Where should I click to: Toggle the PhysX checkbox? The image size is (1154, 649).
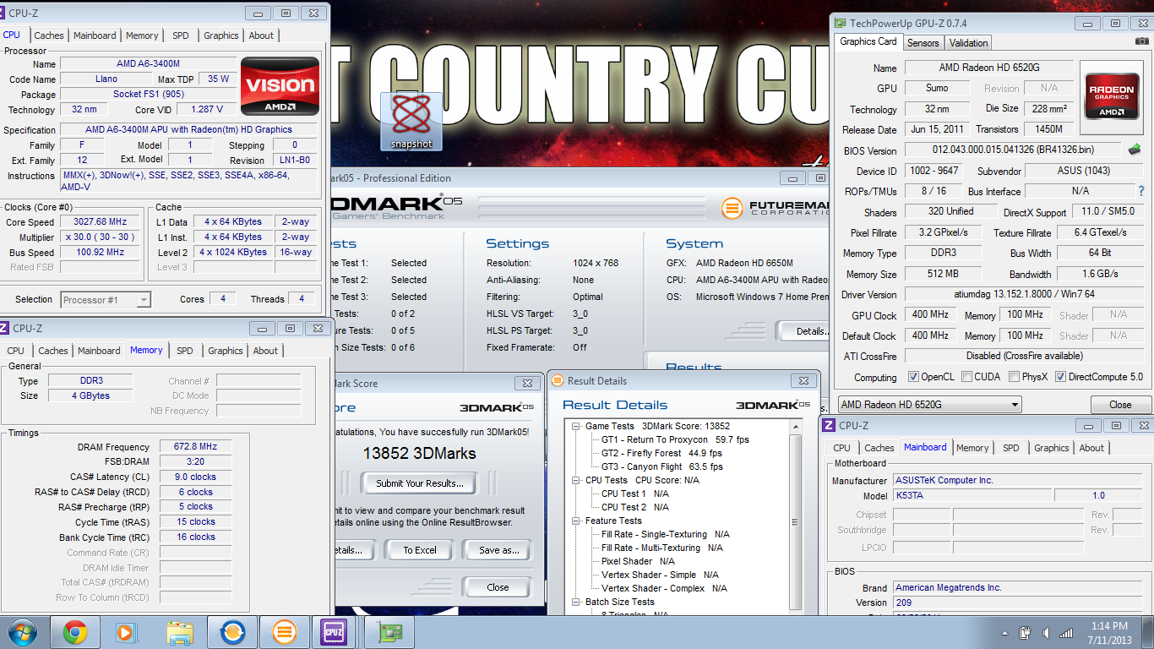tap(1015, 377)
